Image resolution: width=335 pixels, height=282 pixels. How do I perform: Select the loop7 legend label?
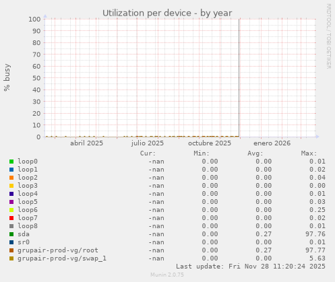(28, 218)
